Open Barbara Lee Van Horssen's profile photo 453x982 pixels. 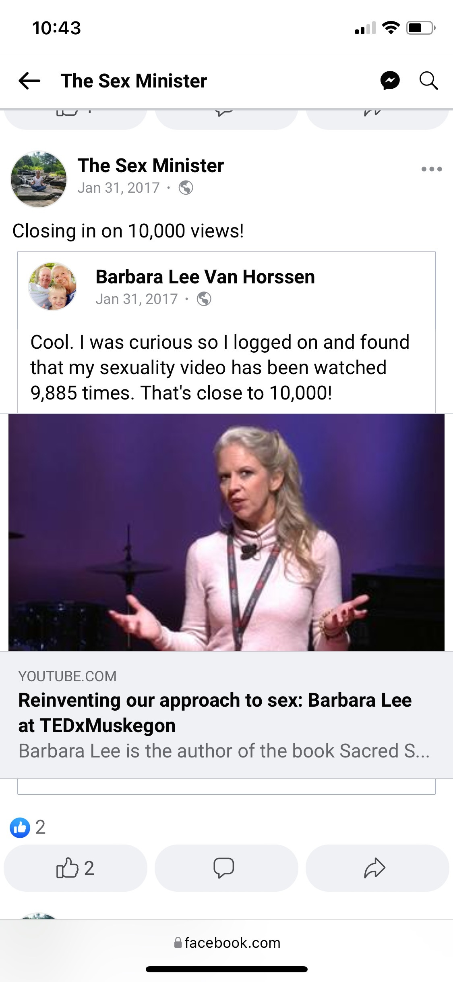coord(52,286)
